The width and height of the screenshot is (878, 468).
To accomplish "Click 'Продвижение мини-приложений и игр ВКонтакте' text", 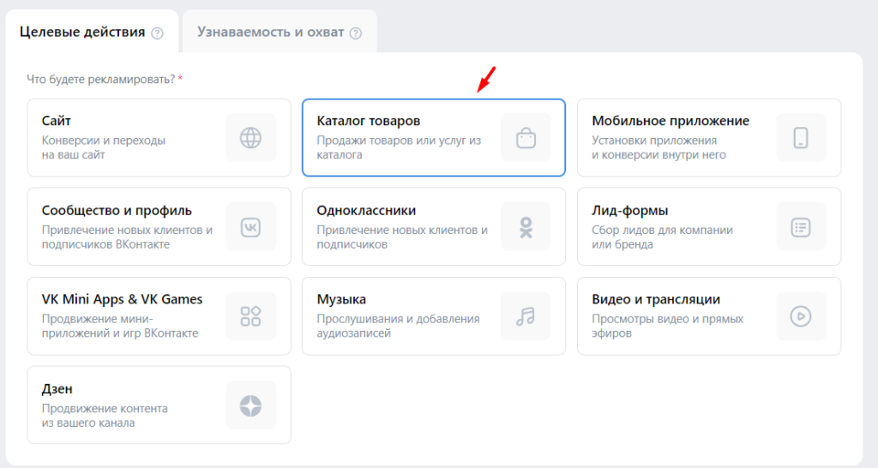I will (120, 326).
